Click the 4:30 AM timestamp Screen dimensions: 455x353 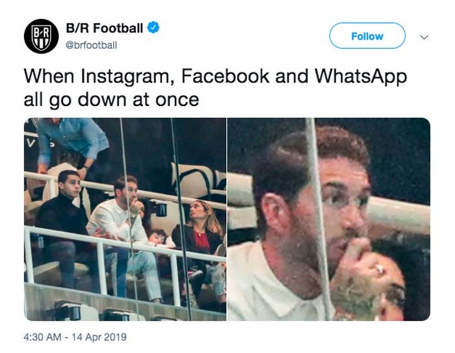[x=45, y=337]
